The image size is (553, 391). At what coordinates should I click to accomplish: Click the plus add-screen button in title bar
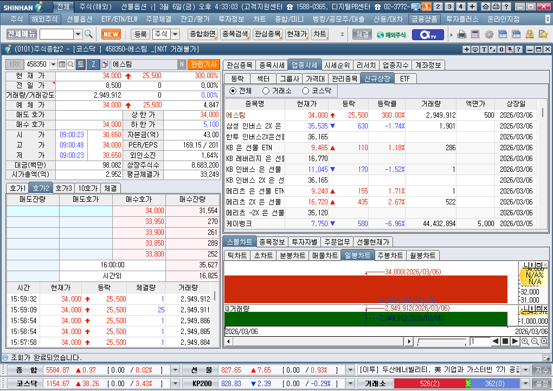(x=472, y=7)
